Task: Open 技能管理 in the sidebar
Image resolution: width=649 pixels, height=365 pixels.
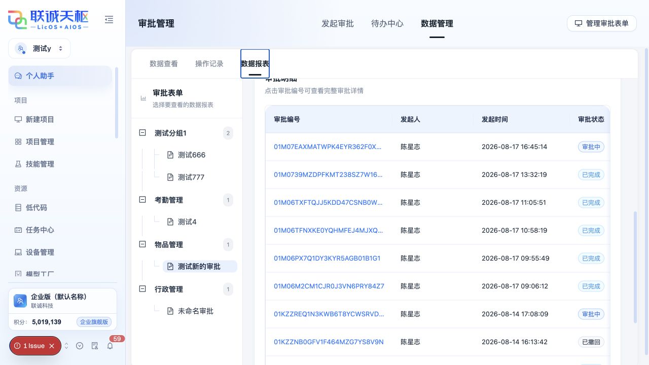Action: click(60, 164)
